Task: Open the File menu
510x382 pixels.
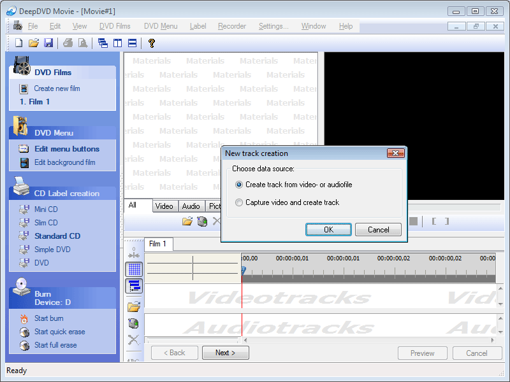Action: pos(33,26)
